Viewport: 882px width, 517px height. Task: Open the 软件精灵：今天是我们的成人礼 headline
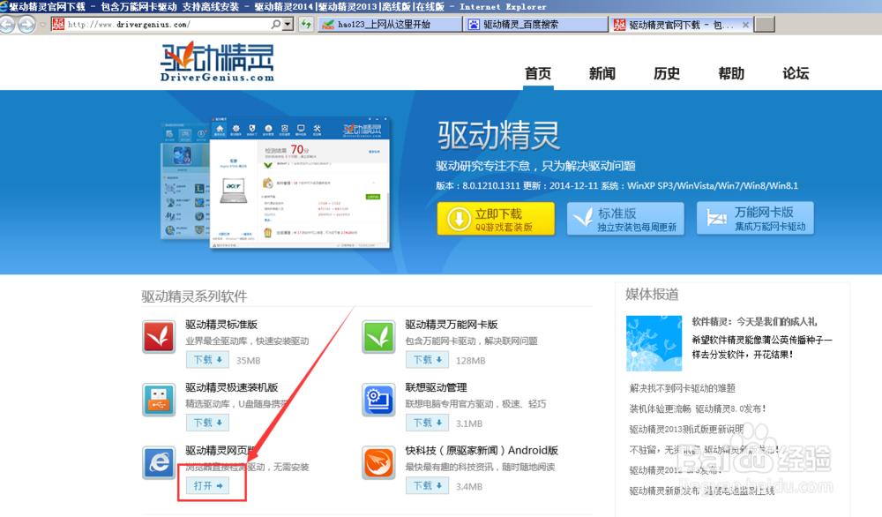(754, 322)
